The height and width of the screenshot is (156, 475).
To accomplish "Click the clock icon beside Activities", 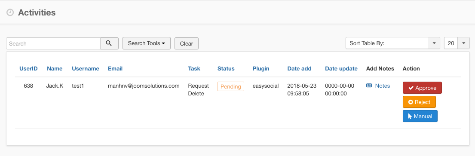I will [x=10, y=13].
